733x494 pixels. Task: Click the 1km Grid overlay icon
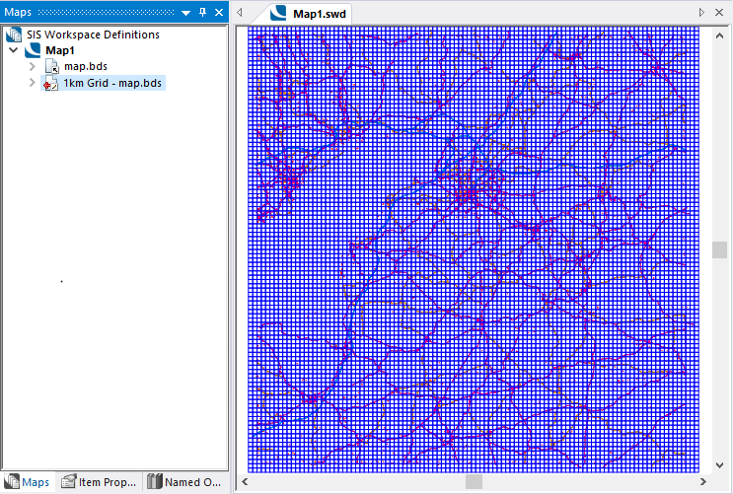tap(51, 84)
